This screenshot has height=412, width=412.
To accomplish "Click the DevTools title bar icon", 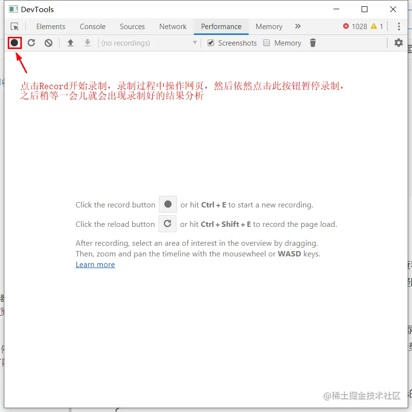I will click(13, 10).
